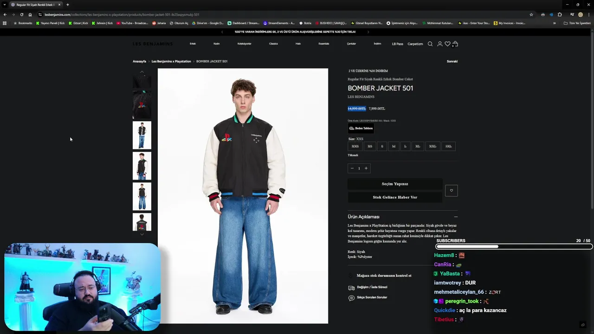Open the Beden Tablosu size chart
The width and height of the screenshot is (594, 334).
pos(361,128)
